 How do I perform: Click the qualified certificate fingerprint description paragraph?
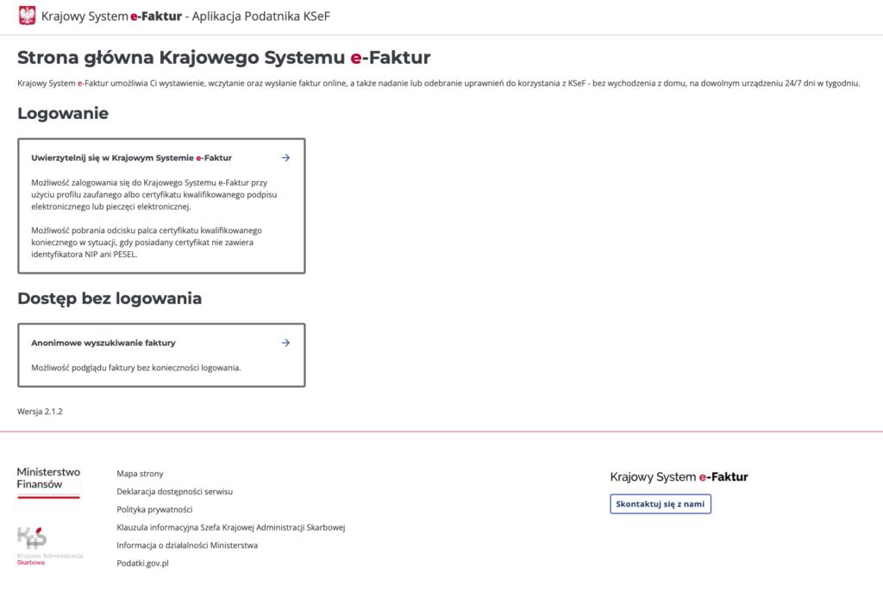[146, 242]
